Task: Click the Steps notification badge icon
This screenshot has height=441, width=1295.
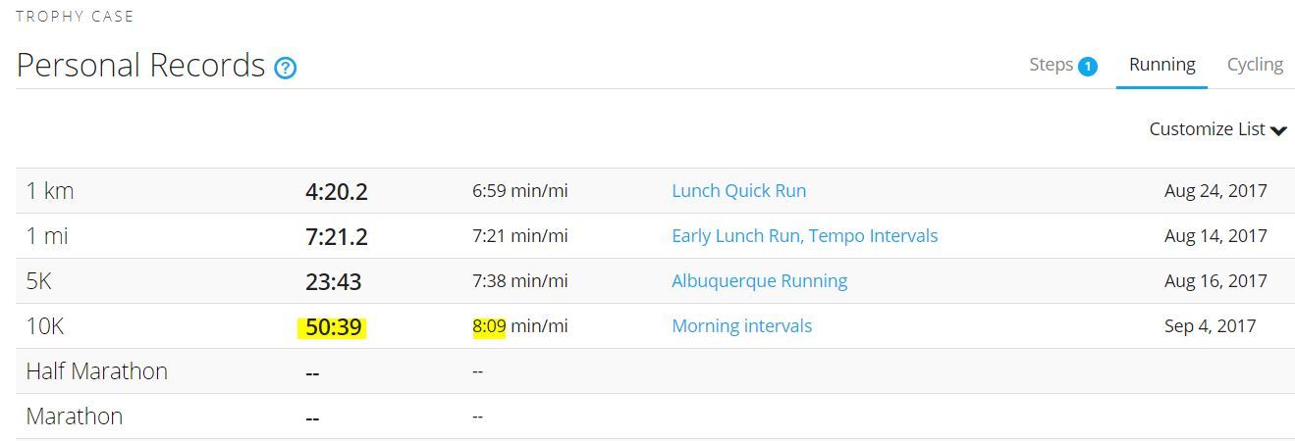Action: pos(1087,67)
